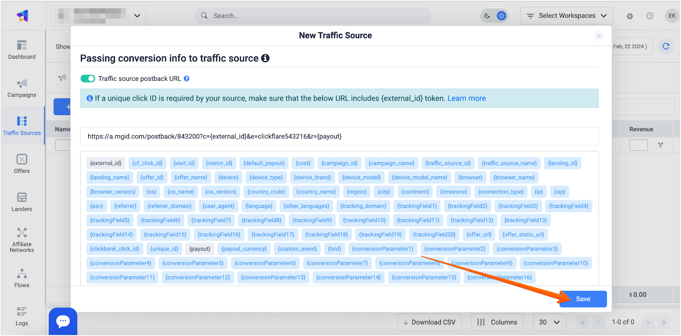Switch to dark mode moon toggle
The image size is (681, 336).
pyautogui.click(x=487, y=16)
